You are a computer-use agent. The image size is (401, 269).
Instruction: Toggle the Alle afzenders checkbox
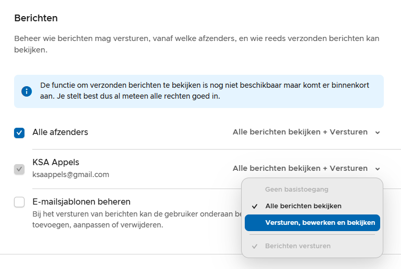pyautogui.click(x=19, y=132)
